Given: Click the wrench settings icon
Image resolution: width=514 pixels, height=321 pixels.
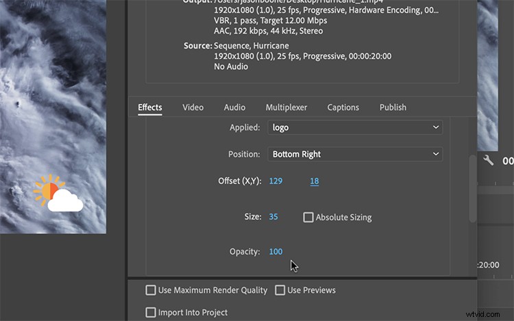Looking at the screenshot, I should click(x=488, y=160).
